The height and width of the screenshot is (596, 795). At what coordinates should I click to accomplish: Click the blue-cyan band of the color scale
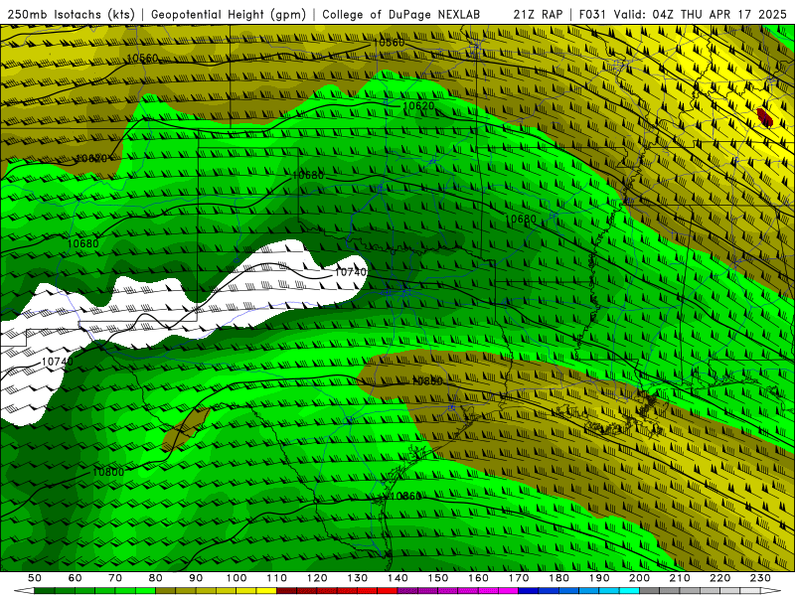(579, 591)
